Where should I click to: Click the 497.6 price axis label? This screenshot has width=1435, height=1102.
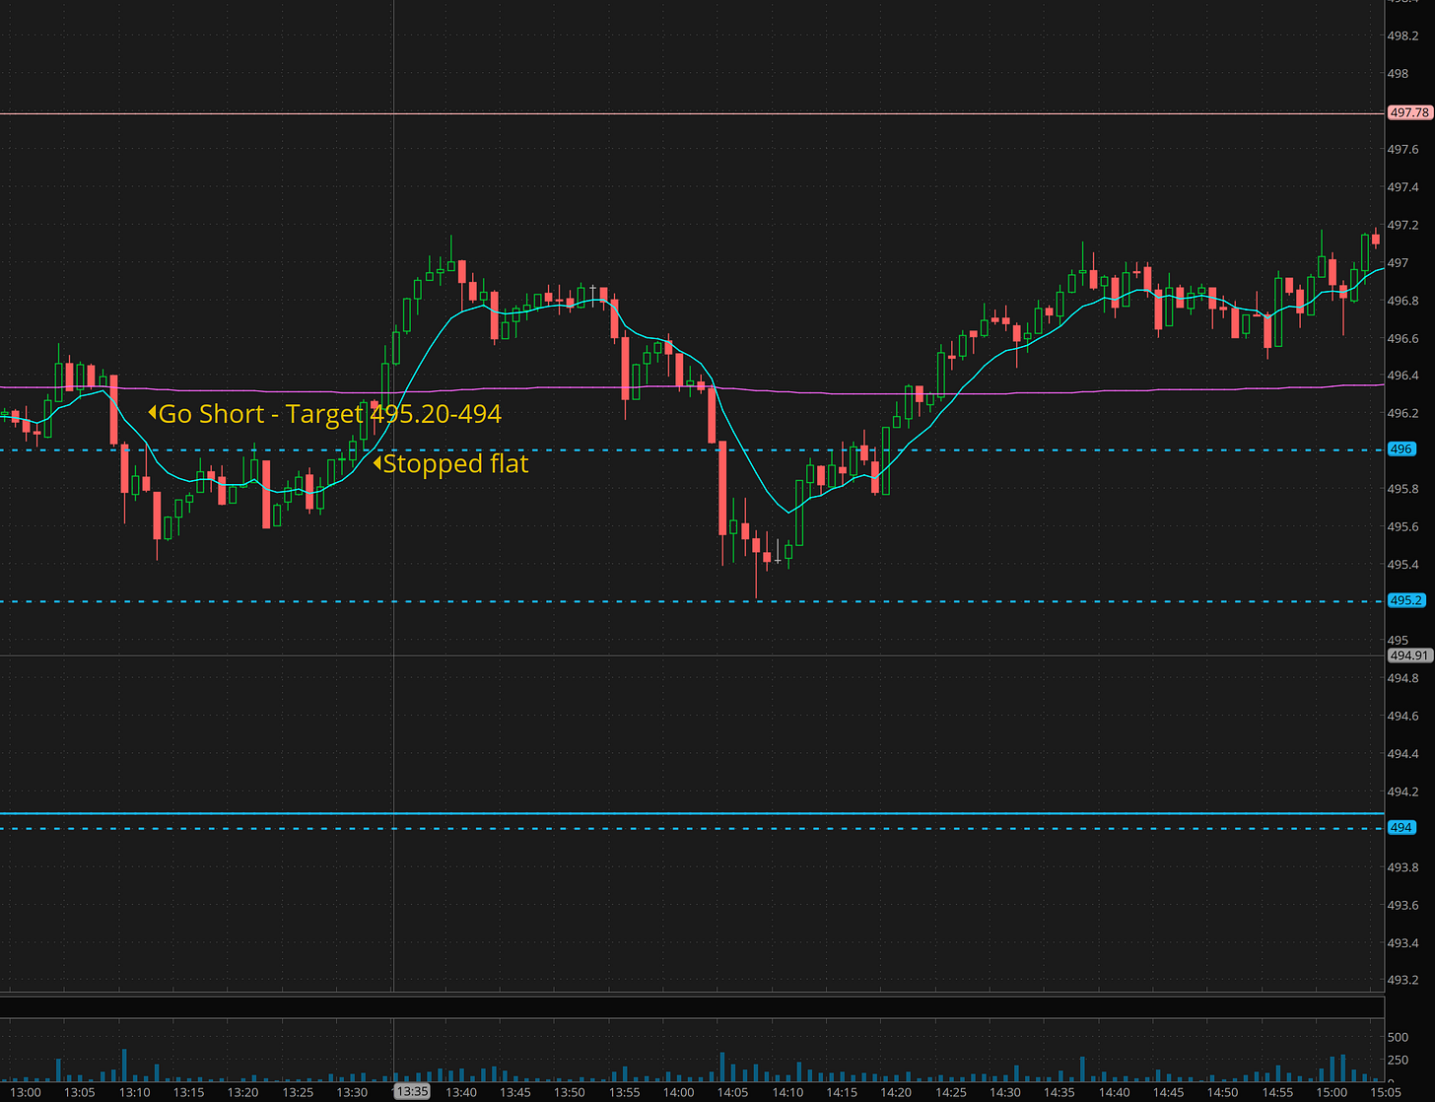tap(1402, 149)
